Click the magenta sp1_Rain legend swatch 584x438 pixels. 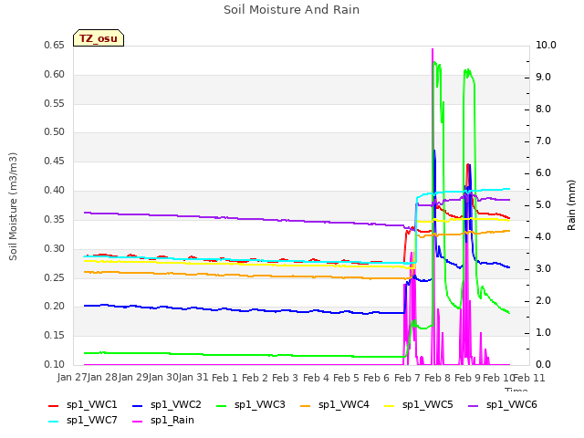[138, 422]
